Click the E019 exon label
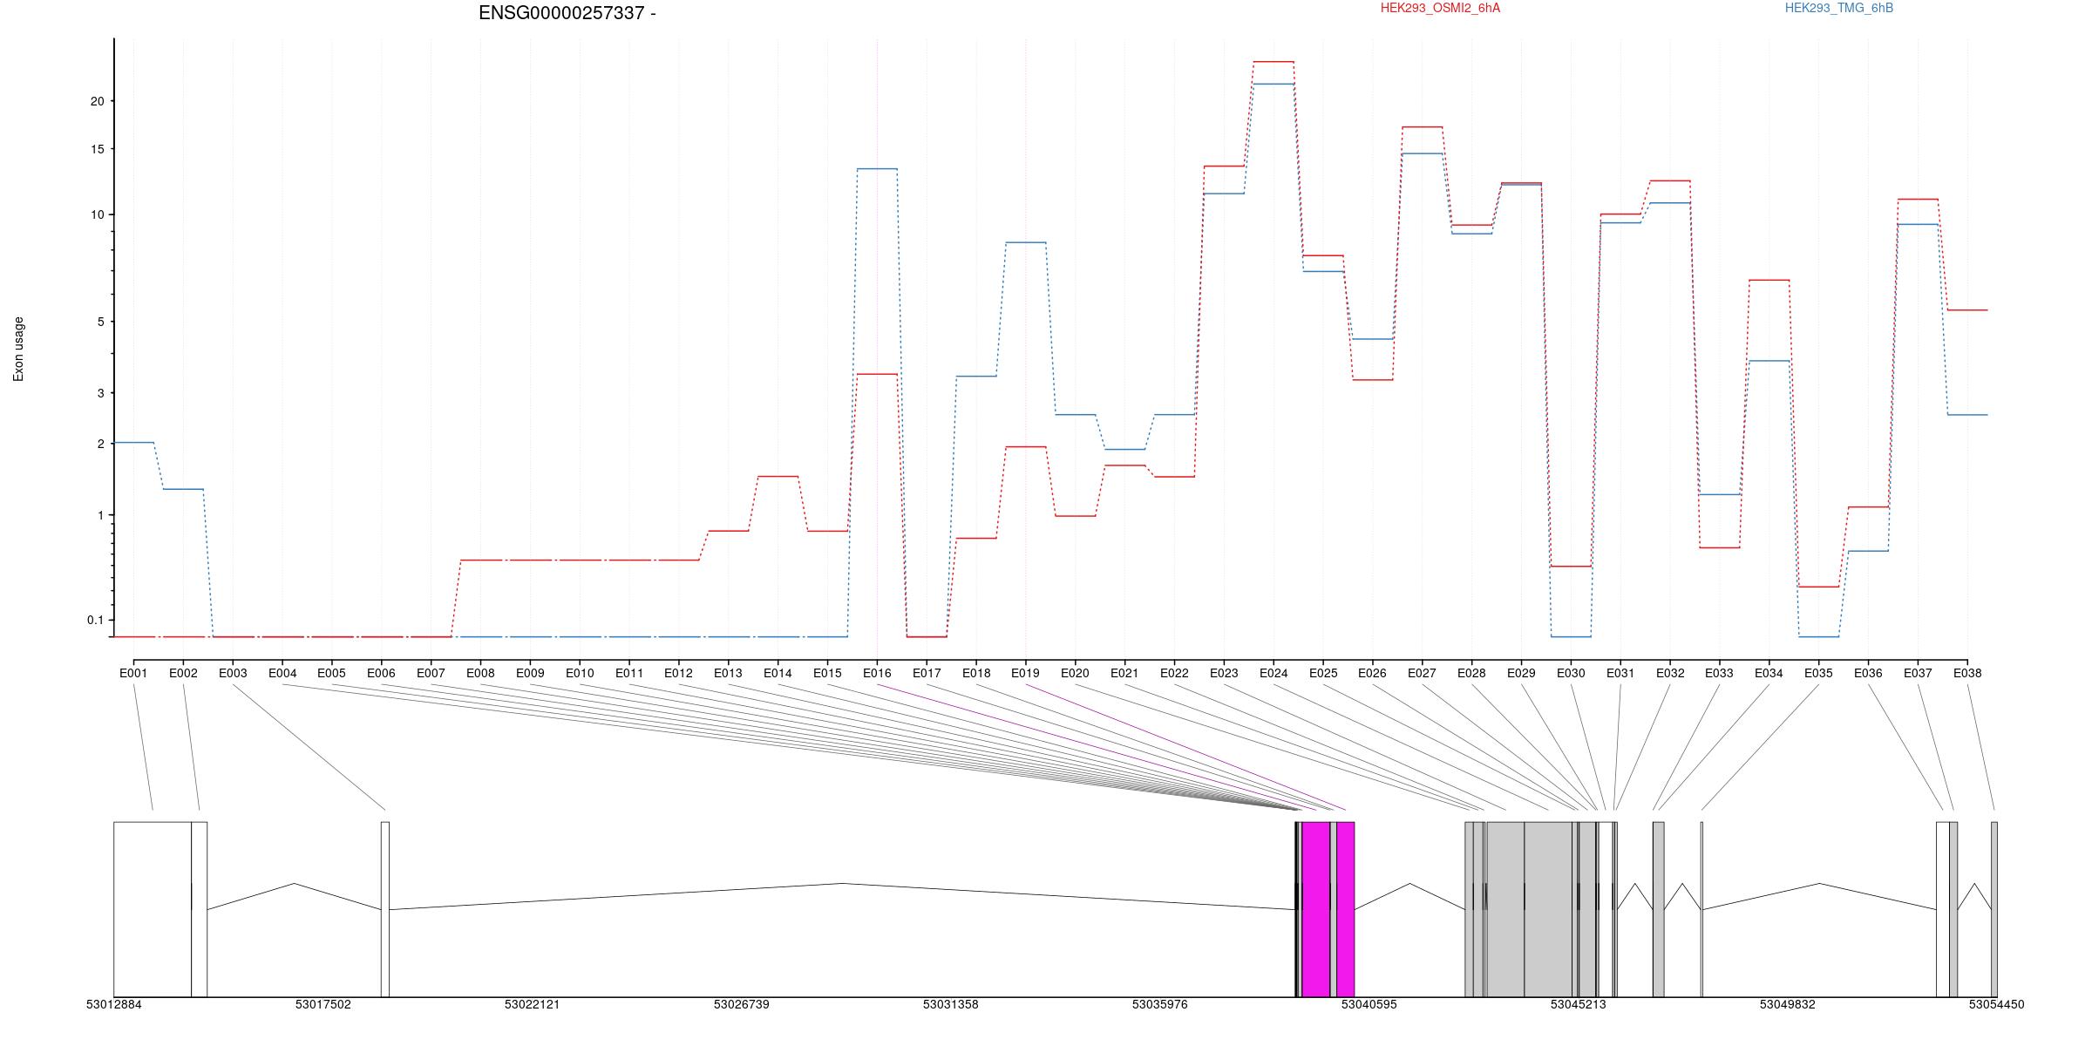The width and height of the screenshot is (2092, 1046). pos(1025,673)
